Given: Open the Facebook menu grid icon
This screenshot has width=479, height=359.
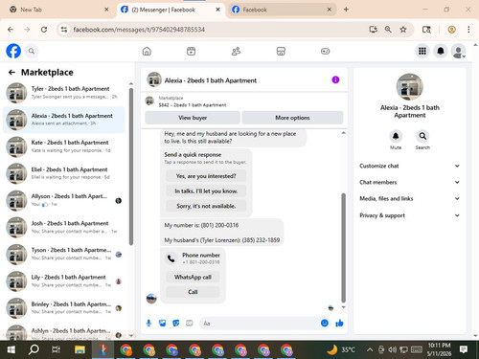Looking at the screenshot, I should tap(422, 51).
